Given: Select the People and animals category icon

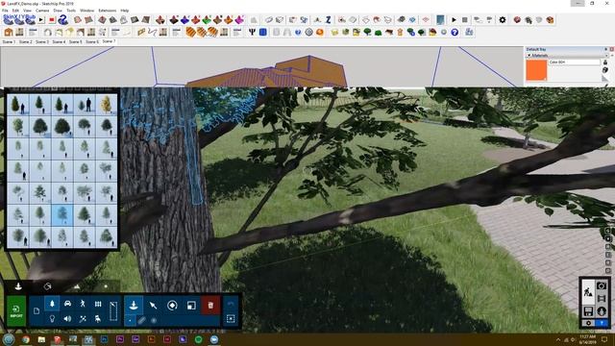Looking at the screenshot, I should click(83, 304).
